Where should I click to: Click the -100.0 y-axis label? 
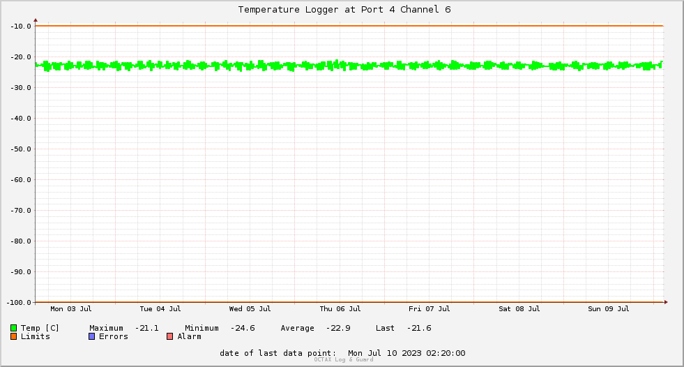pos(19,302)
